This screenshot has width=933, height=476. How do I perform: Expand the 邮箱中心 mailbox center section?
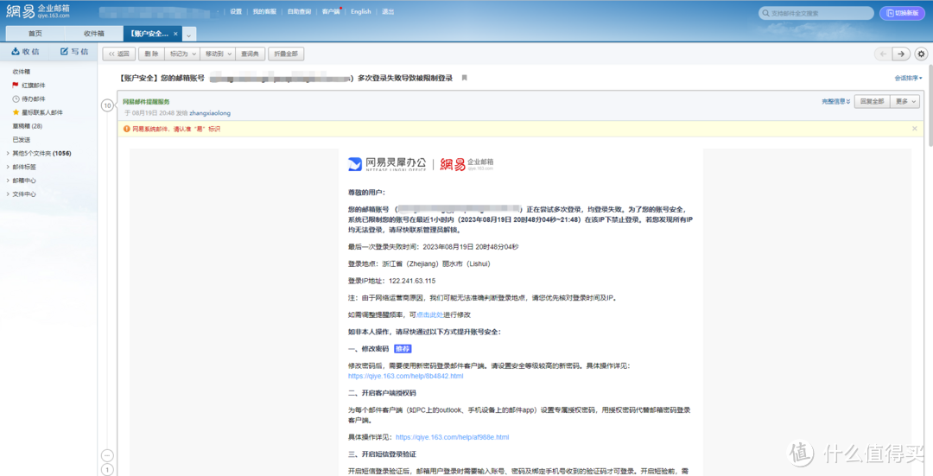22,181
